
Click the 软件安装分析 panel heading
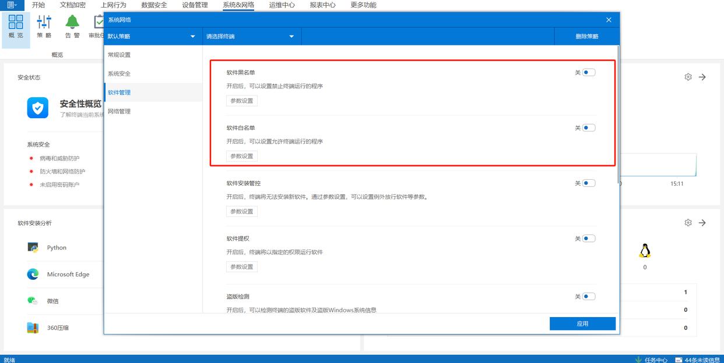click(x=34, y=223)
